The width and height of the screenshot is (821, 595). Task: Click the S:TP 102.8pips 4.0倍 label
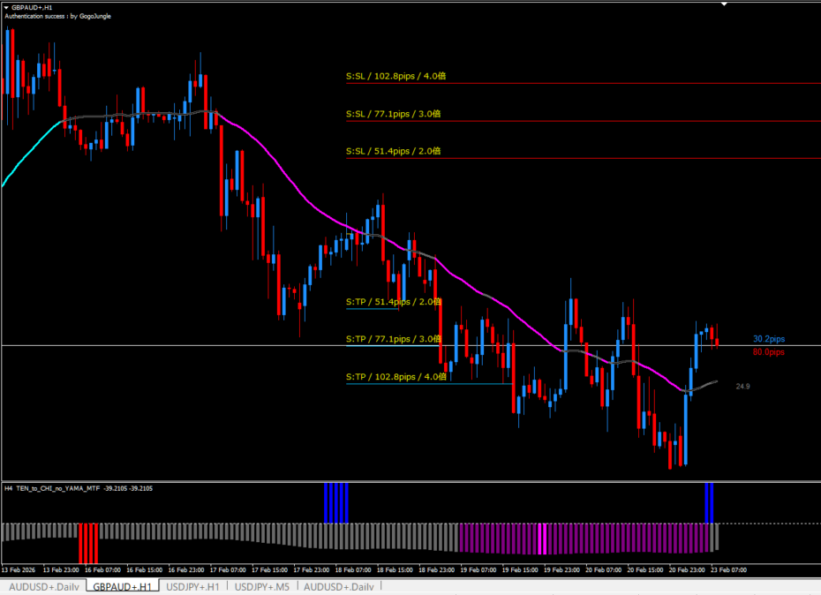[395, 377]
